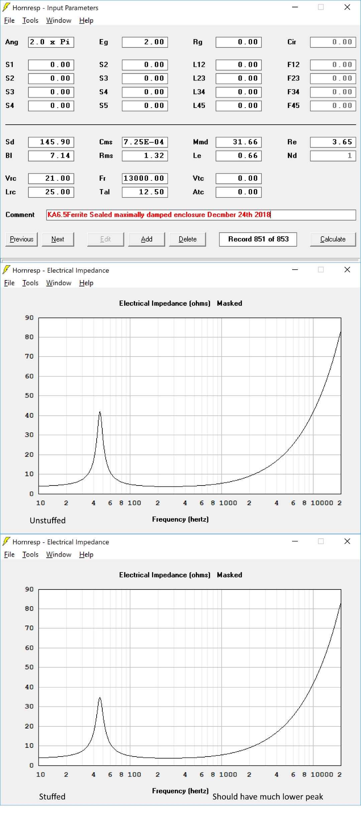
Task: Click the Calculate button
Action: point(333,239)
